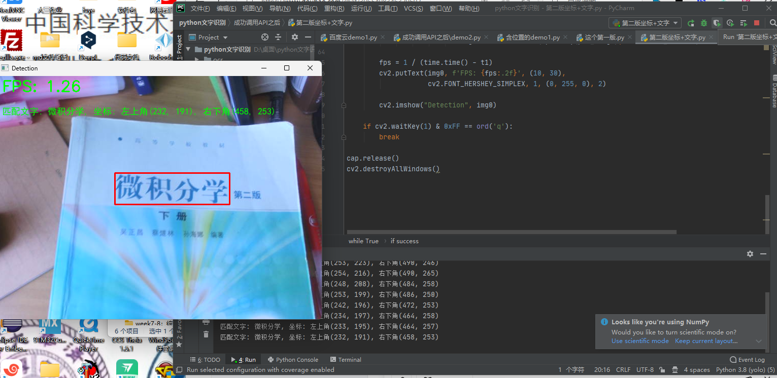Open the 重构(R) menu
Image resolution: width=777 pixels, height=378 pixels.
click(x=334, y=8)
